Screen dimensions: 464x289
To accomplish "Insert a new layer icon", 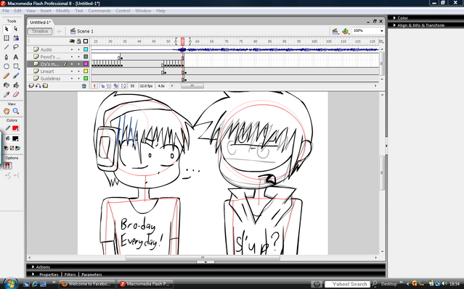I will (x=31, y=86).
